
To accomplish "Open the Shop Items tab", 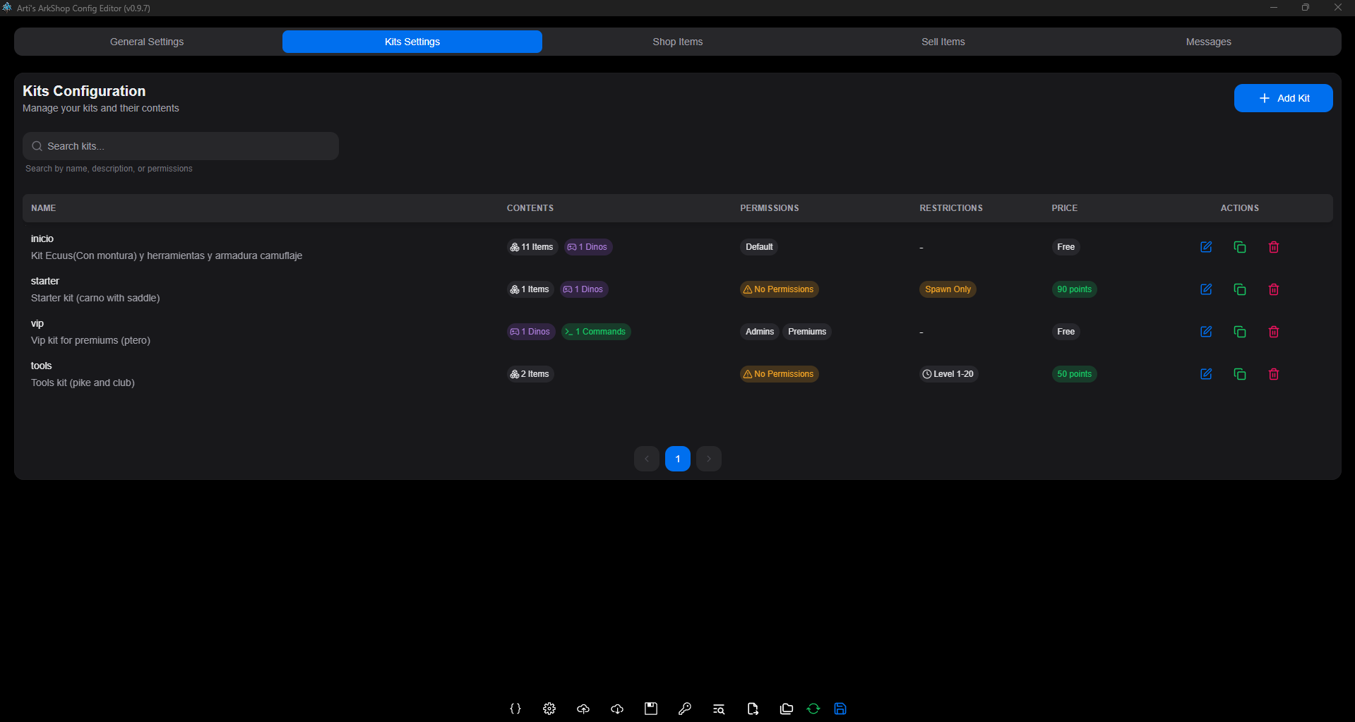I will click(677, 42).
